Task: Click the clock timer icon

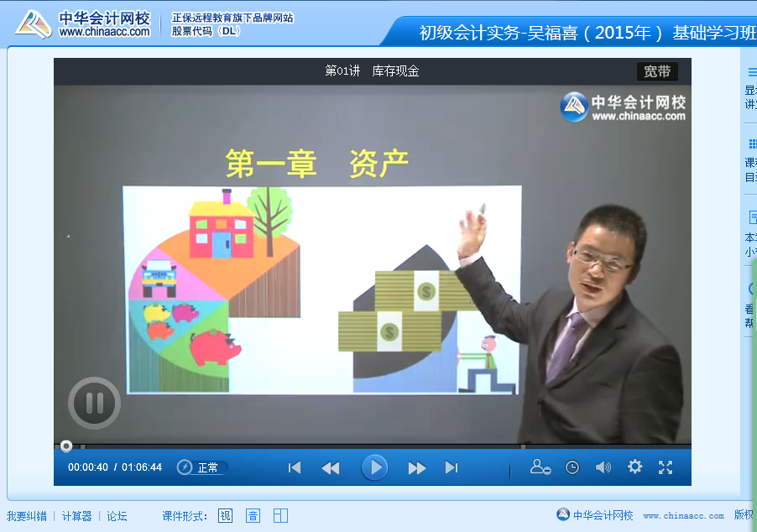Action: pyautogui.click(x=572, y=467)
